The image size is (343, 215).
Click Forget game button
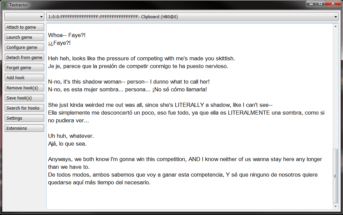pos(24,67)
